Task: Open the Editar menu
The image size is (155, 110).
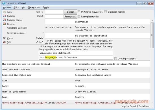Action: click(16, 8)
